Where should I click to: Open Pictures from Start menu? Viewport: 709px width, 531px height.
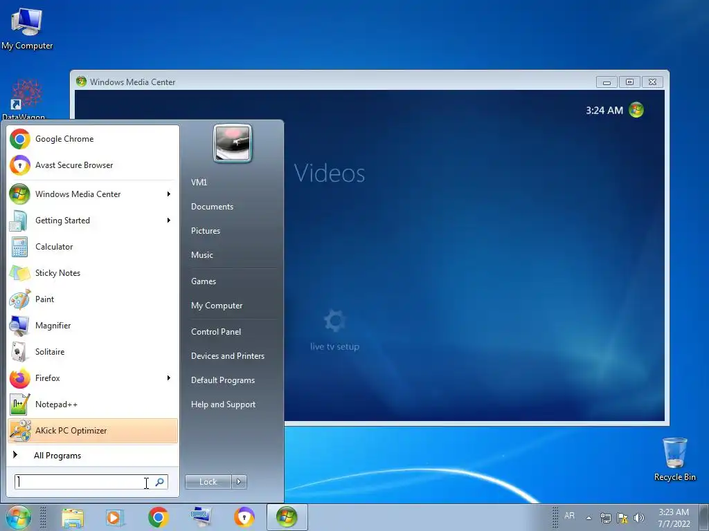(x=205, y=231)
